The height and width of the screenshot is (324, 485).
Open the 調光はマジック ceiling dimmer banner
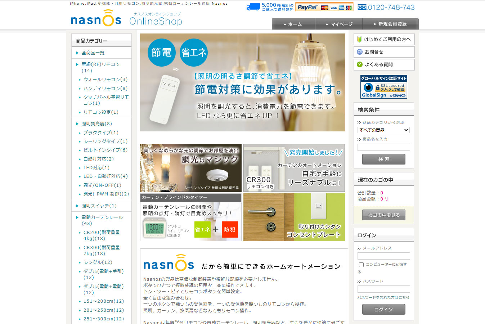coord(191,168)
